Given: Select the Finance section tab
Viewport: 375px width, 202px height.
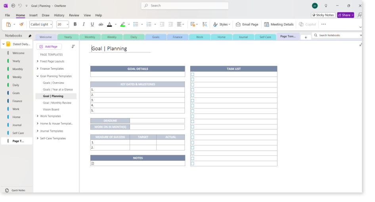Looking at the screenshot, I should (178, 37).
